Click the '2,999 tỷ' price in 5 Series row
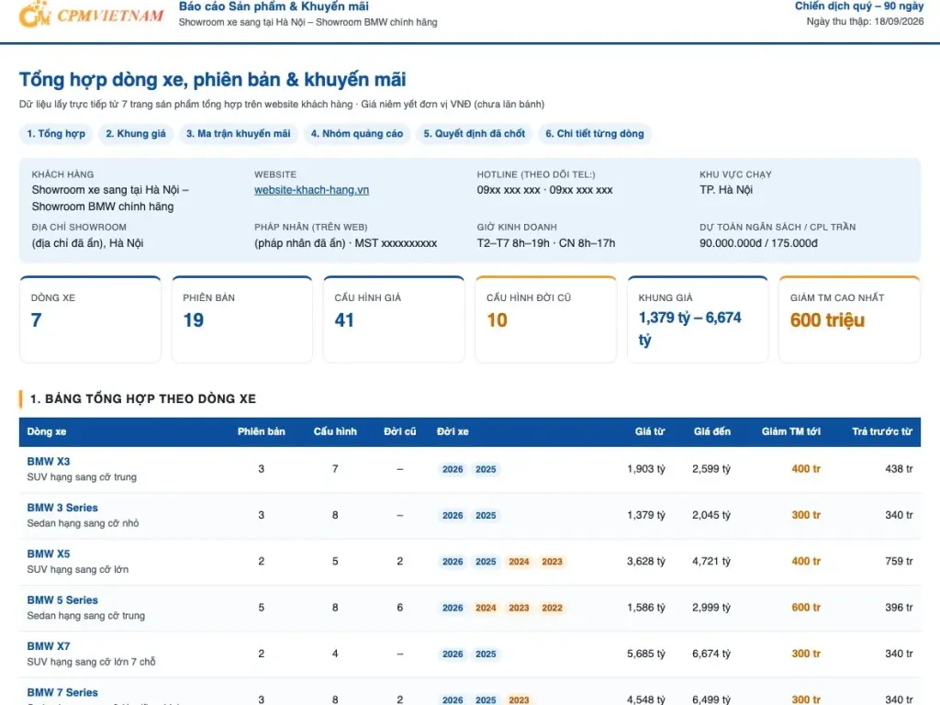 pos(711,608)
